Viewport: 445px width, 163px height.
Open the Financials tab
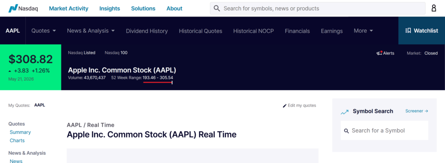click(297, 31)
